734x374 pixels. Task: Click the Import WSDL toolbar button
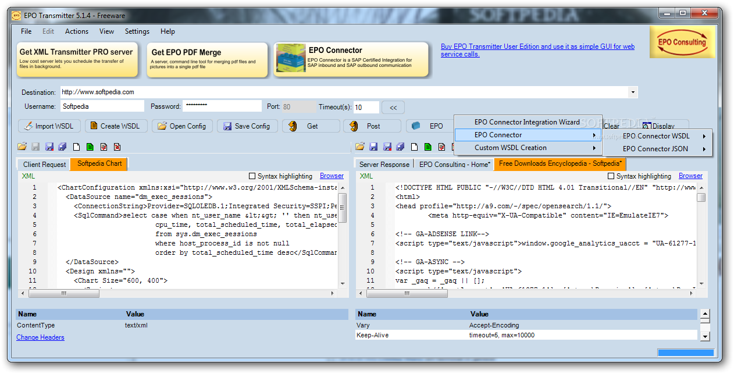click(49, 126)
